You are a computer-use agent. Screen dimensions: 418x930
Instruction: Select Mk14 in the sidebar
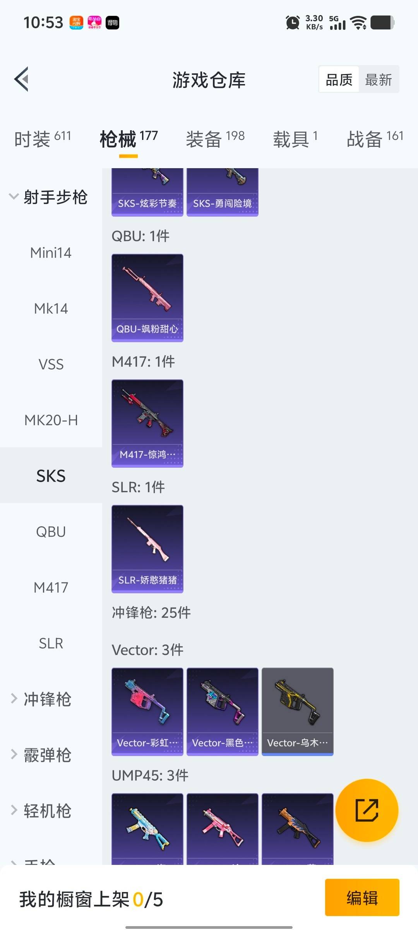(51, 308)
